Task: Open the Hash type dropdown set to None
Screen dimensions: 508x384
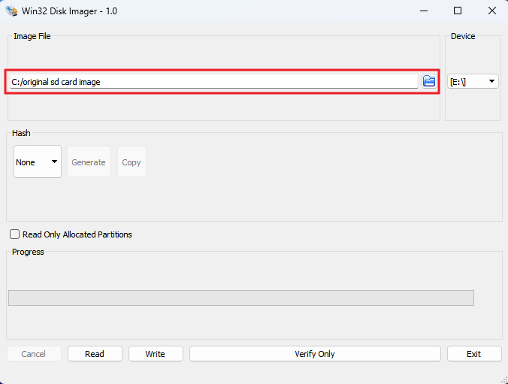Action: pyautogui.click(x=37, y=162)
